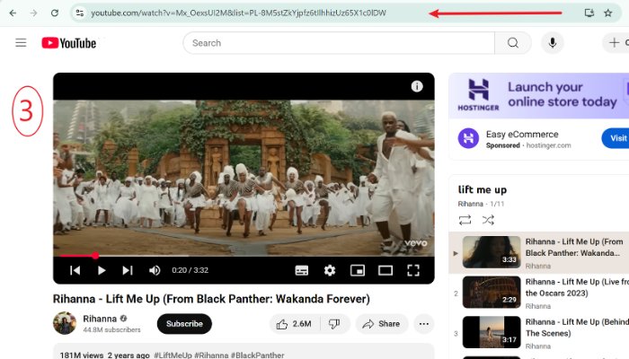Image resolution: width=629 pixels, height=359 pixels.
Task: Select the YouTube URL in the address bar
Action: pos(239,13)
